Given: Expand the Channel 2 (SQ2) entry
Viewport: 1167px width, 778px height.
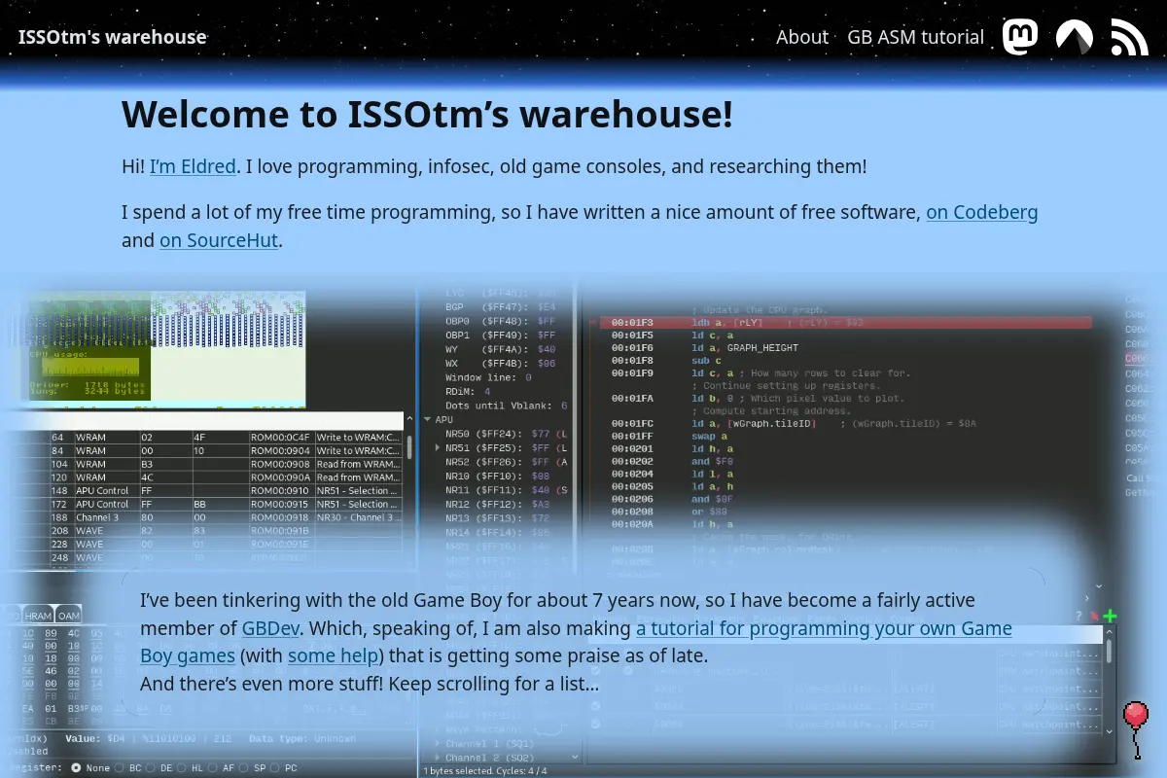Looking at the screenshot, I should (438, 757).
